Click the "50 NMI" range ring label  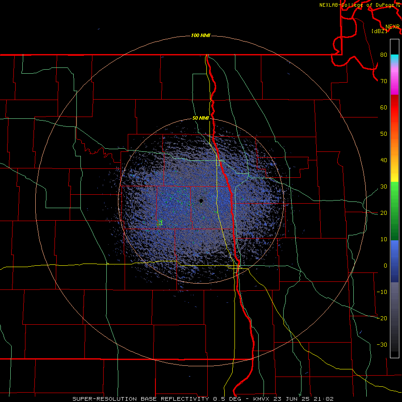pyautogui.click(x=201, y=118)
